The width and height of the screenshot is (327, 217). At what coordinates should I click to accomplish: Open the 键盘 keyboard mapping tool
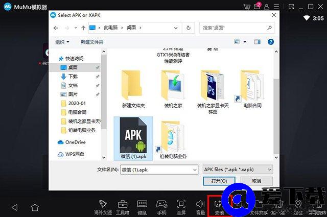point(142,207)
